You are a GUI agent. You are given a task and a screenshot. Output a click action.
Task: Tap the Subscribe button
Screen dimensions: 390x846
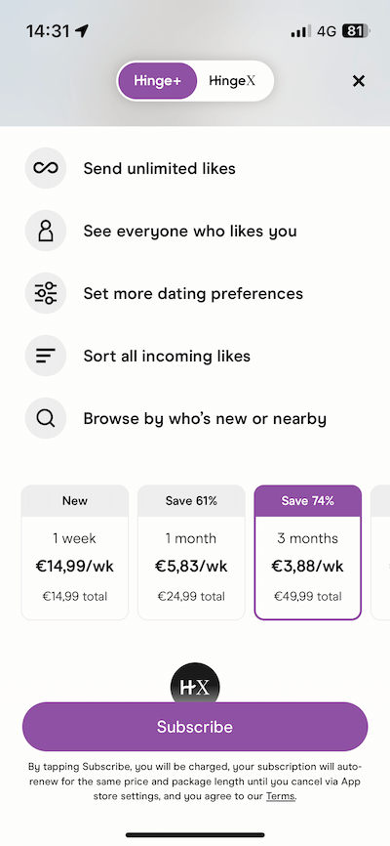[195, 727]
